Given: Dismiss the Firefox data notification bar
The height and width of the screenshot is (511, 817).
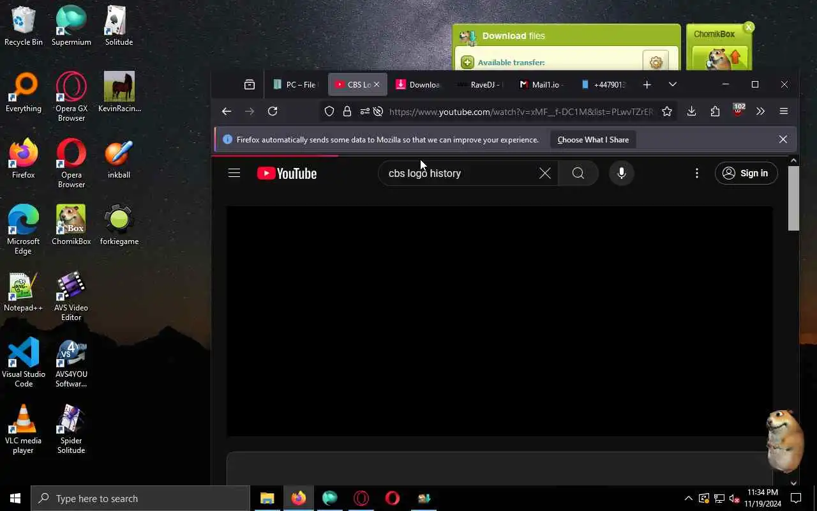Looking at the screenshot, I should pyautogui.click(x=783, y=139).
